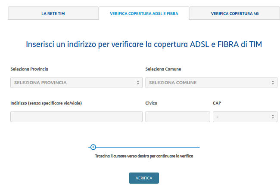Click the 'Seleziona Comune' label
The height and width of the screenshot is (185, 280).
pos(163,69)
